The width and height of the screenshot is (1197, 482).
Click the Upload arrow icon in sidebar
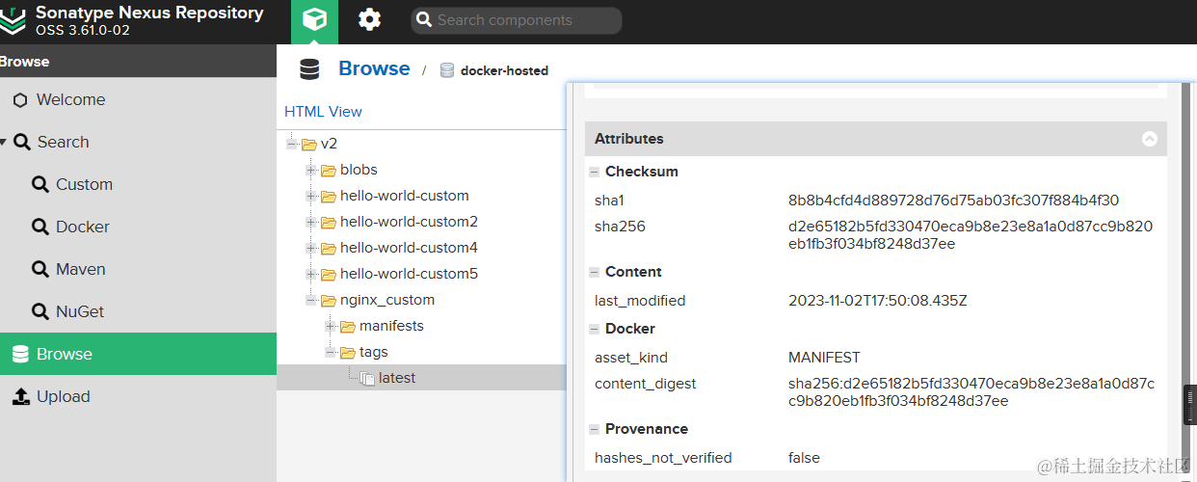21,397
